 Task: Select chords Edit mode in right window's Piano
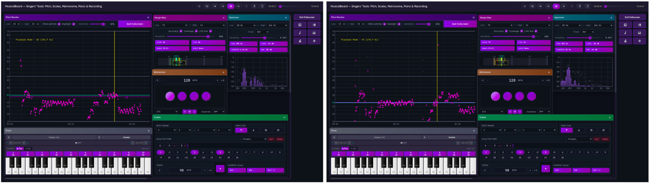(x=354, y=148)
